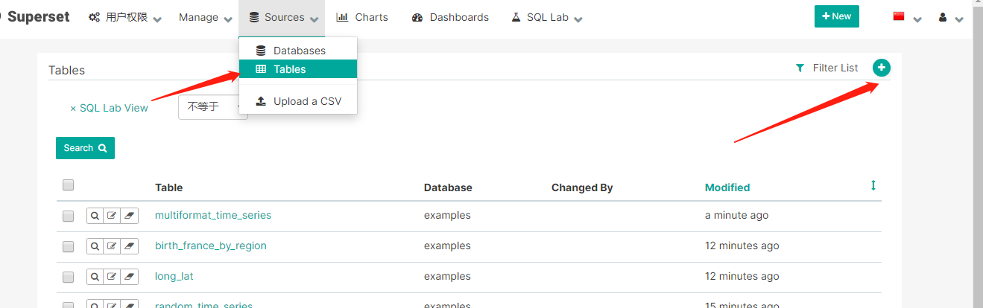The image size is (983, 308).
Task: Click the New button in navbar
Action: tap(836, 16)
